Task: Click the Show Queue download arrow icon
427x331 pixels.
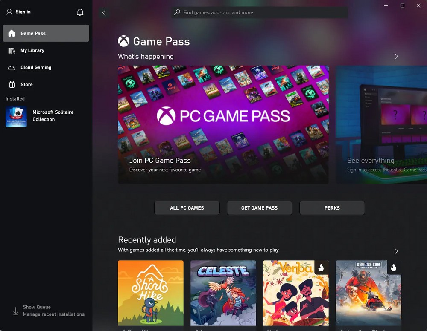Action: pos(15,311)
